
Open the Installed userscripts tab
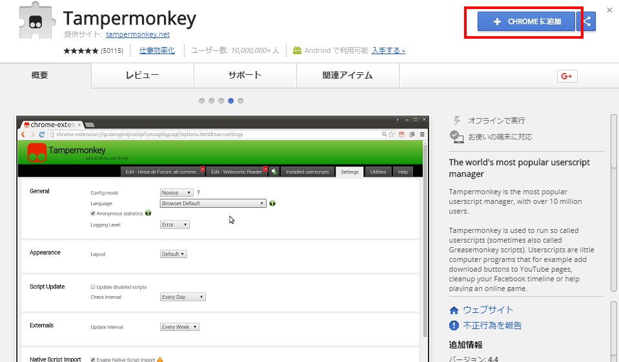coord(307,172)
